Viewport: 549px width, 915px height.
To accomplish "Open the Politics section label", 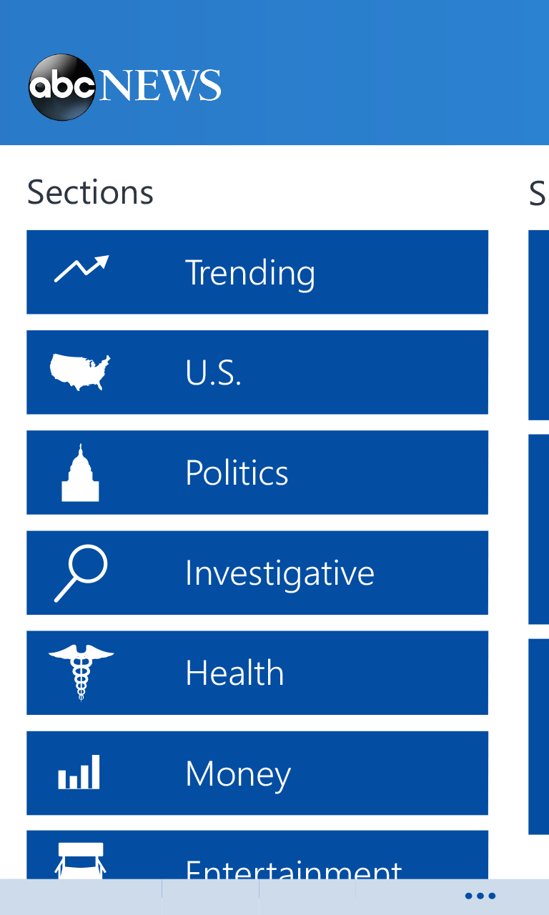I will 237,473.
